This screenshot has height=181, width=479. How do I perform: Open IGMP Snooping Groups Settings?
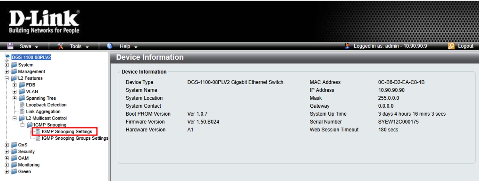(75, 138)
